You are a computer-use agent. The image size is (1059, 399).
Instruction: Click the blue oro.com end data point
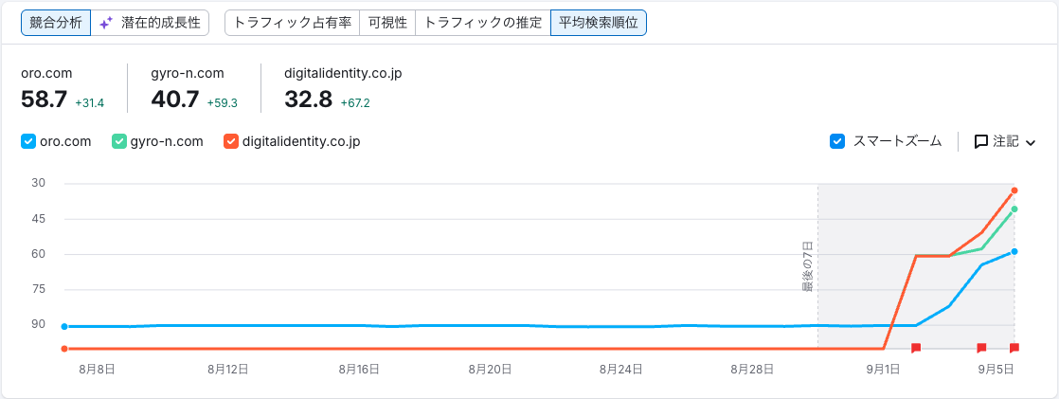point(1014,251)
